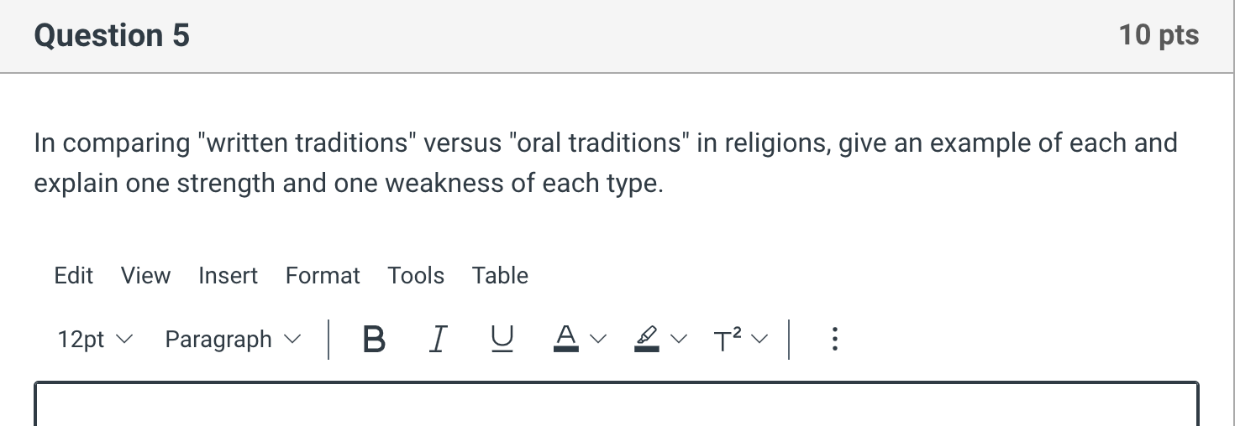The image size is (1240, 426).
Task: Apply highlight color with the marker icon
Action: click(x=646, y=340)
